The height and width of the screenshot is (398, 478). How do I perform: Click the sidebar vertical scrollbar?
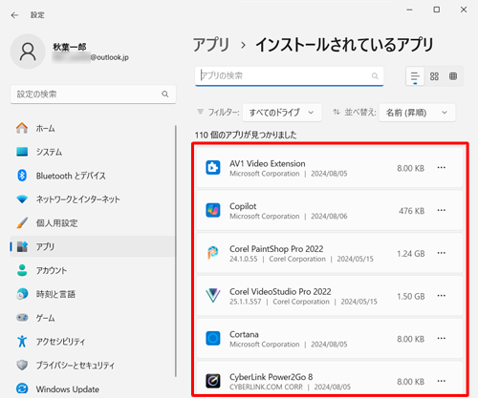176,251
